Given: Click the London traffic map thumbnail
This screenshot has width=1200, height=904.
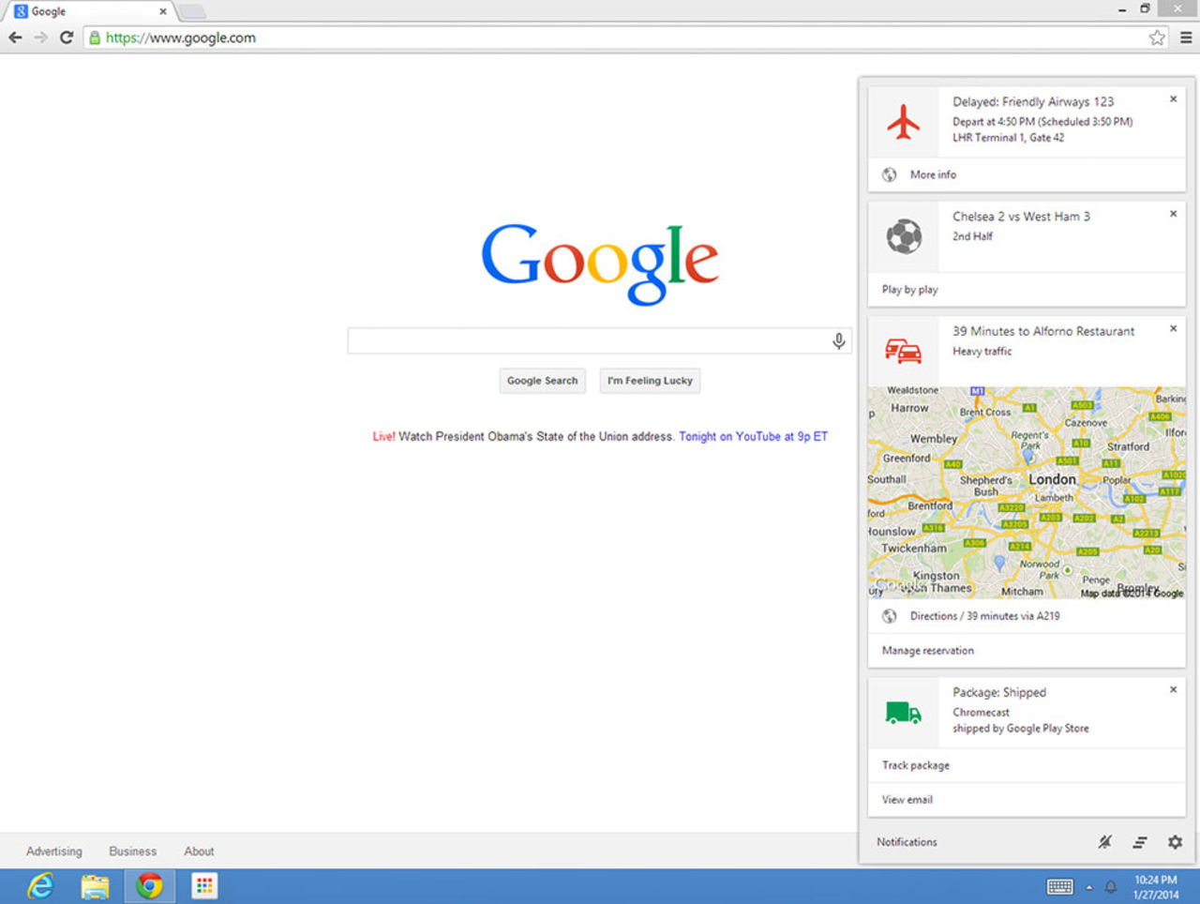Looking at the screenshot, I should 1022,492.
